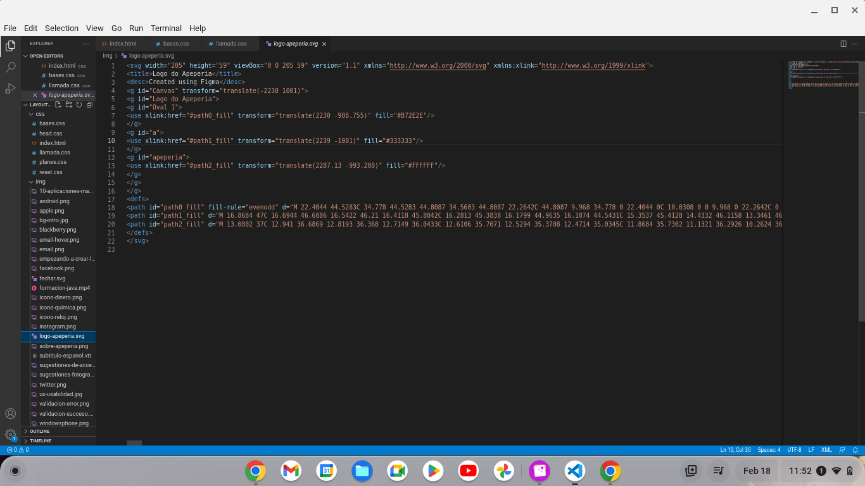Image resolution: width=865 pixels, height=486 pixels.
Task: Open media controls in the shelf
Action: pyautogui.click(x=718, y=471)
